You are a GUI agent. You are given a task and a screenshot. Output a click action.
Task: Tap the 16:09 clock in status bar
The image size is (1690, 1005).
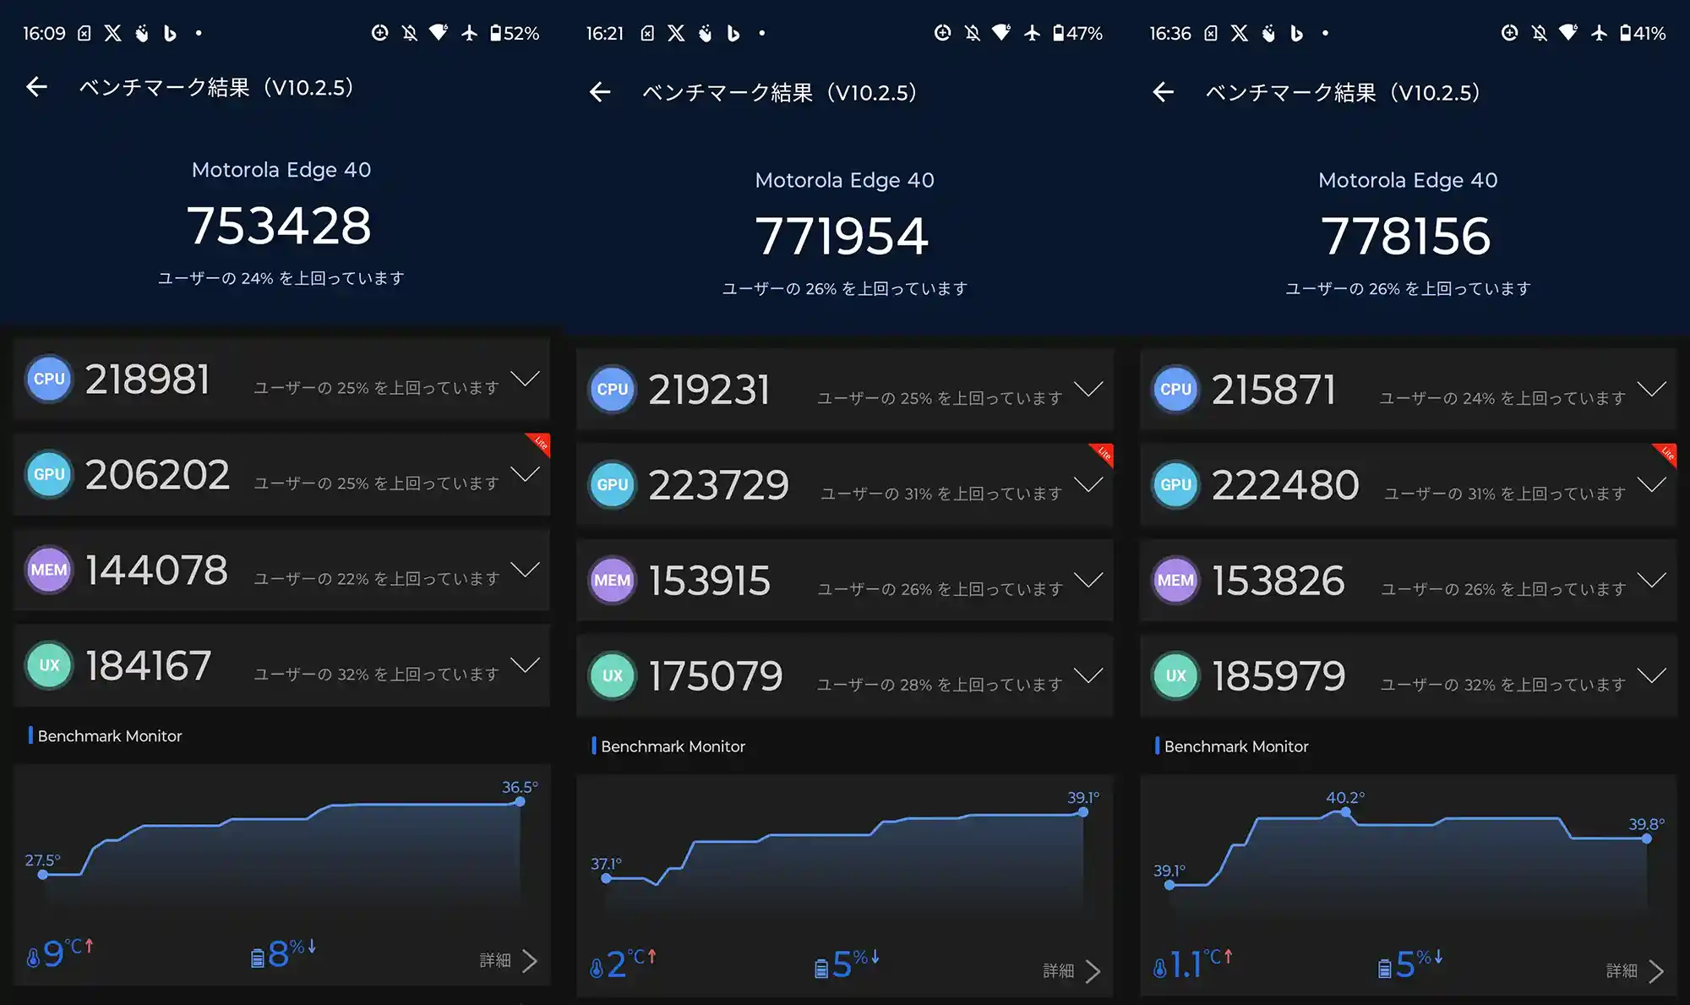(44, 33)
